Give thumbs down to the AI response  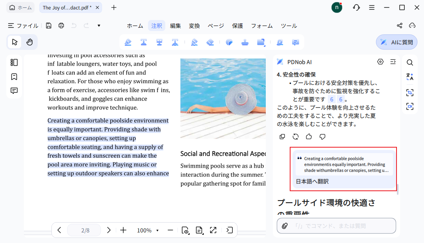(x=322, y=136)
